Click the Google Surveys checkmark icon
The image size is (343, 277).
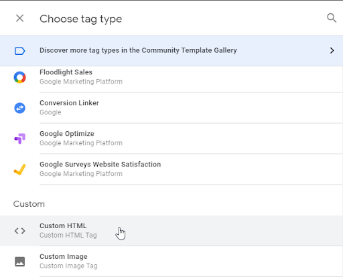19,169
